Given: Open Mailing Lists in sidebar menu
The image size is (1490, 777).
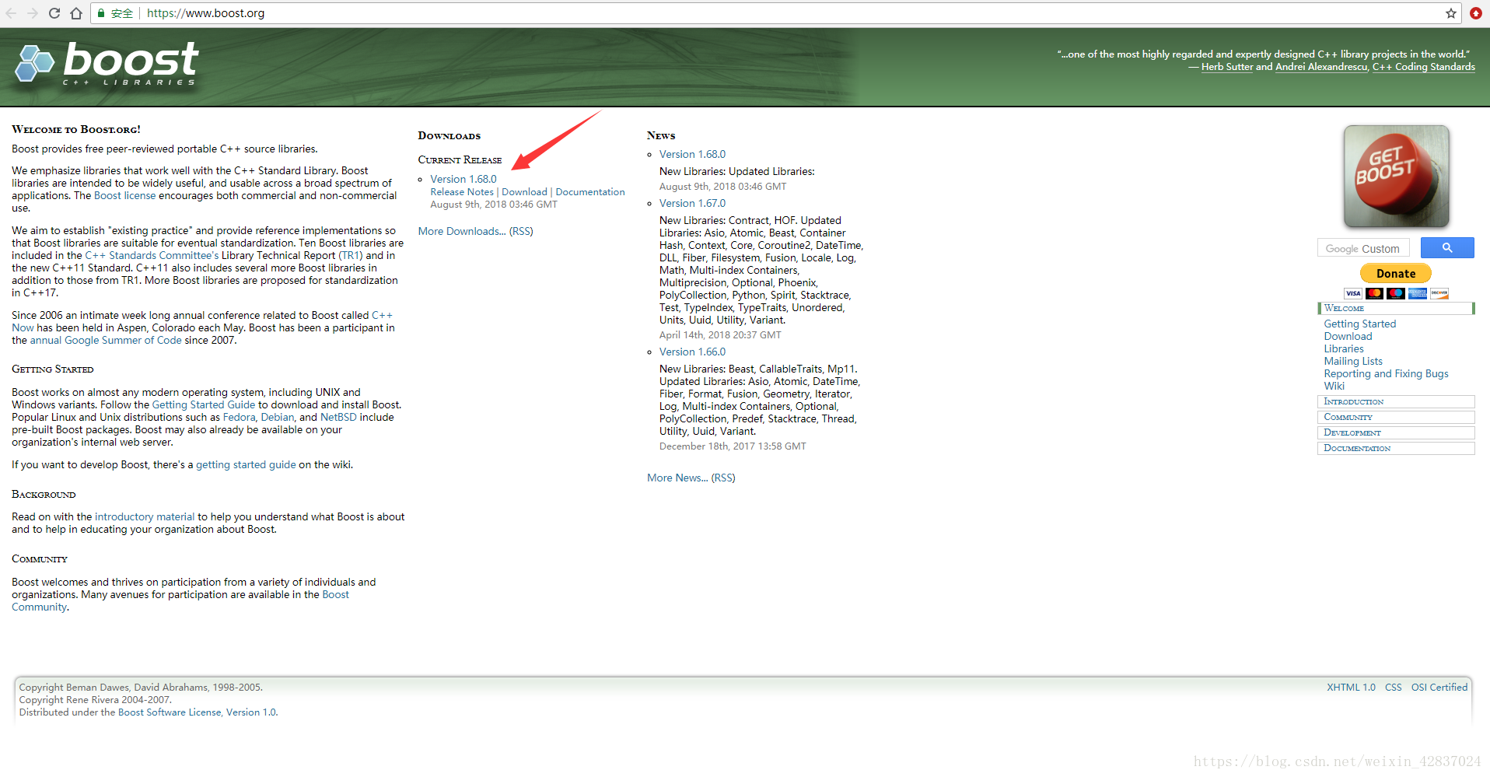Looking at the screenshot, I should coord(1354,361).
